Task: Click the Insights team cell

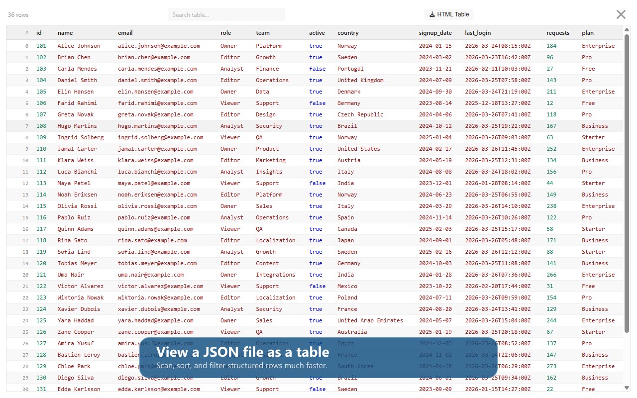Action: click(x=269, y=172)
